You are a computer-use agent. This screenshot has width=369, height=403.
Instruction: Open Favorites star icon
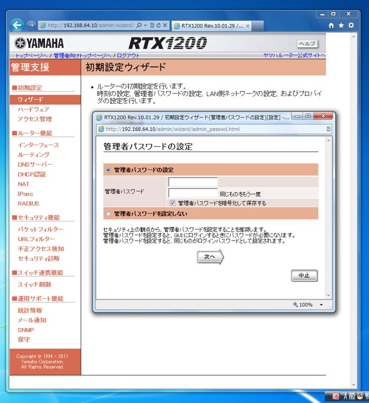[341, 25]
